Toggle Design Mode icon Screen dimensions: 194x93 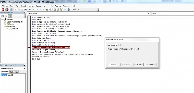coord(47,9)
